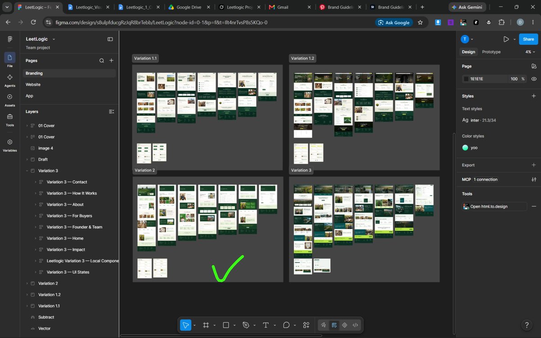Add a new style with plus icon

tap(534, 96)
